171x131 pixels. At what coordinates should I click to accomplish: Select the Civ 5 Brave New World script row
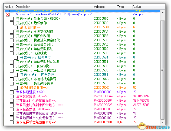pos(82,14)
